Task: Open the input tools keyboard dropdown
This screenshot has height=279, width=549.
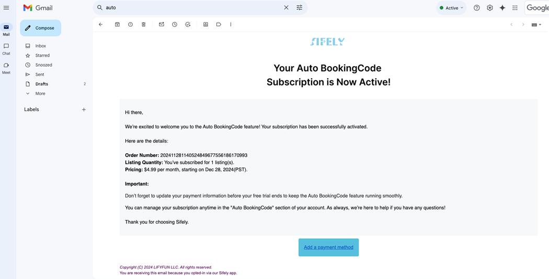Action: (536, 25)
